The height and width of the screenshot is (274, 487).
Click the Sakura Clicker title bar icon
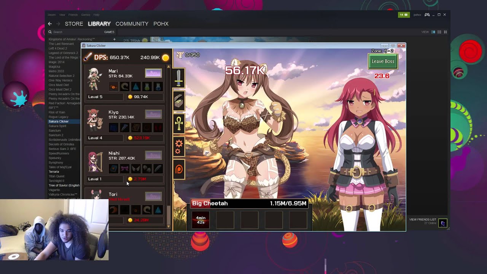[x=84, y=46]
